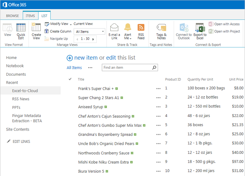Sort by the Unit Price column header
Image resolution: width=245 pixels, height=176 pixels.
(x=236, y=79)
